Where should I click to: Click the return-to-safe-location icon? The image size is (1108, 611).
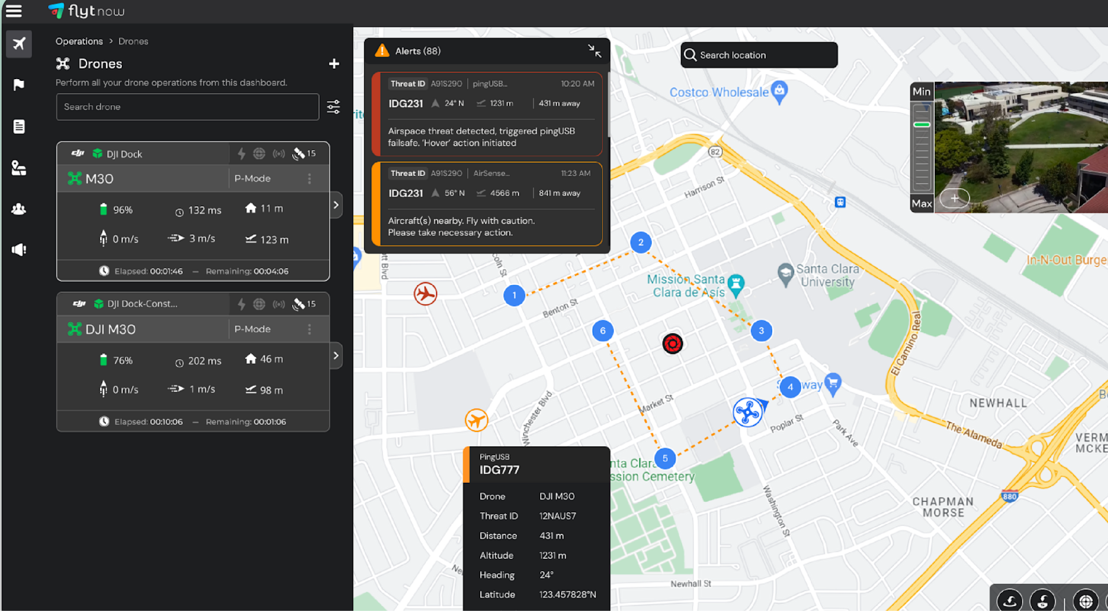(x=1043, y=601)
